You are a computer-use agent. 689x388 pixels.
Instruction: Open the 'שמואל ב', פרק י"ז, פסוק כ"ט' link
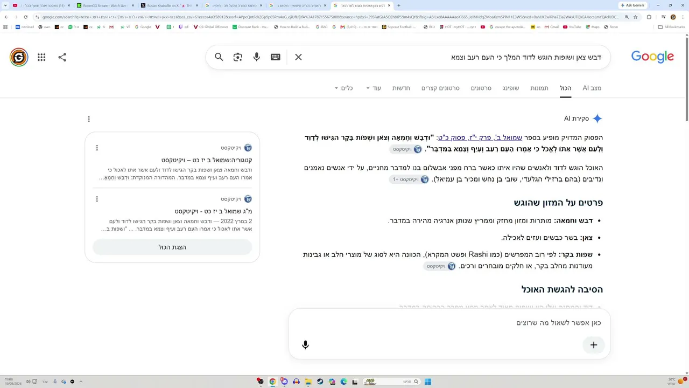[x=479, y=138]
